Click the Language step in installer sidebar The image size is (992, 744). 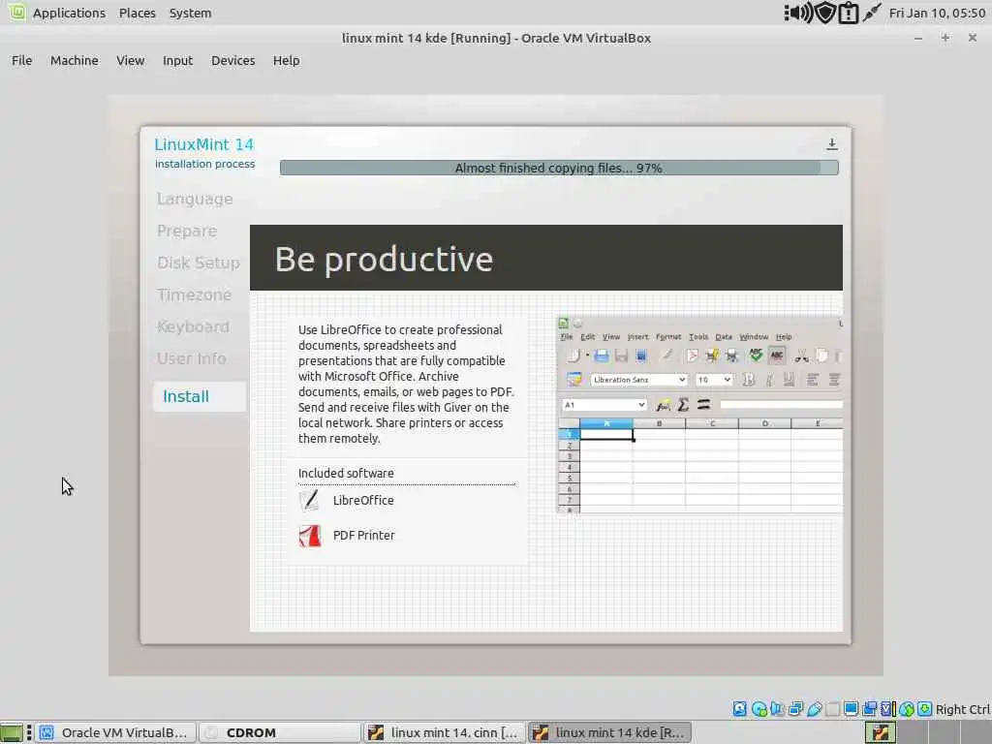click(195, 199)
